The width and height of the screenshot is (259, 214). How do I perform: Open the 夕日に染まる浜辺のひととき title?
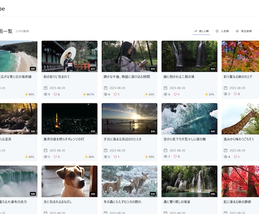tap(123, 139)
